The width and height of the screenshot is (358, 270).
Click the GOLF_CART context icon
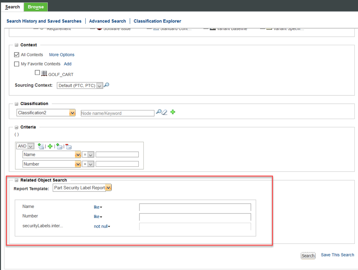pyautogui.click(x=44, y=74)
